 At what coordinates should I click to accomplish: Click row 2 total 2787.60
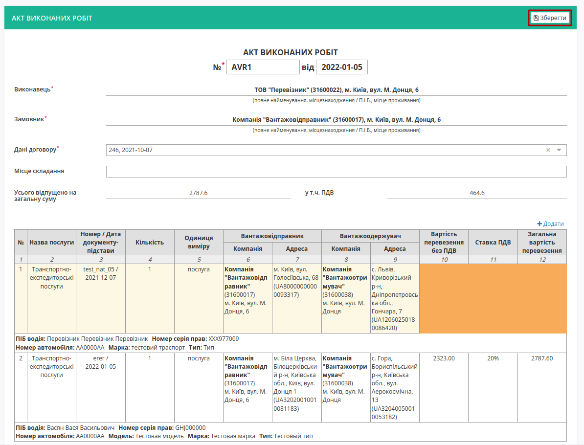(x=542, y=358)
